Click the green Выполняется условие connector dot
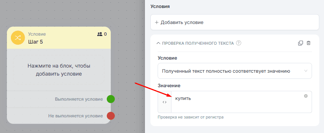This screenshot has height=133, width=324. [x=110, y=99]
